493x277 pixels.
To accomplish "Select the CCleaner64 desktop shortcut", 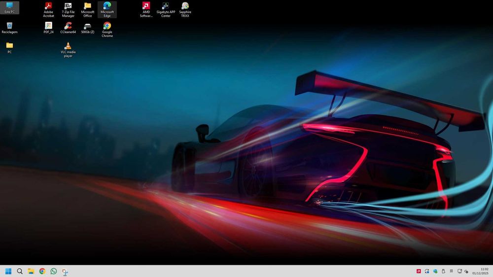I will [68, 28].
